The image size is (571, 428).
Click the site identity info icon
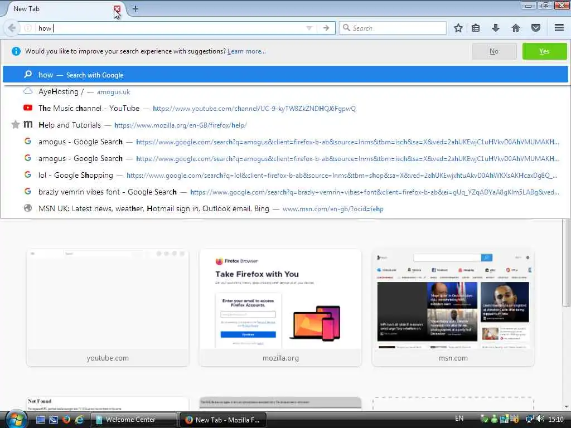[x=28, y=28]
